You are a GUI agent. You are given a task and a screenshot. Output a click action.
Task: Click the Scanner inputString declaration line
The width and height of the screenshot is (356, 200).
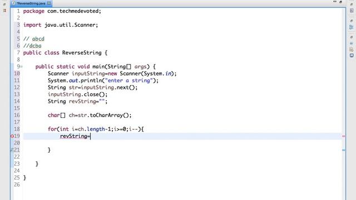pos(112,74)
